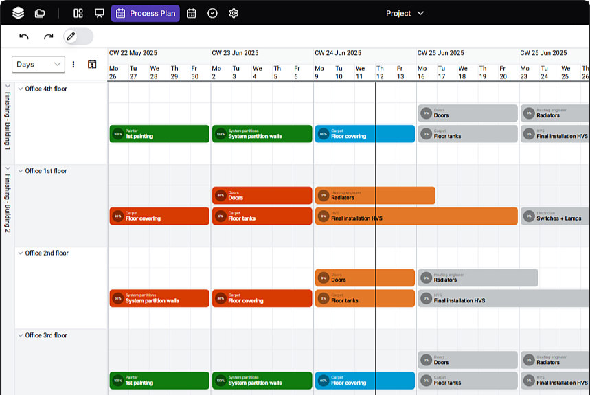
Task: Collapse the Finishing - Building 1 group
Action: pyautogui.click(x=8, y=87)
